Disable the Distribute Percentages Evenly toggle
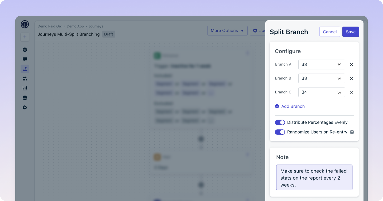The width and height of the screenshot is (383, 201). [x=280, y=123]
